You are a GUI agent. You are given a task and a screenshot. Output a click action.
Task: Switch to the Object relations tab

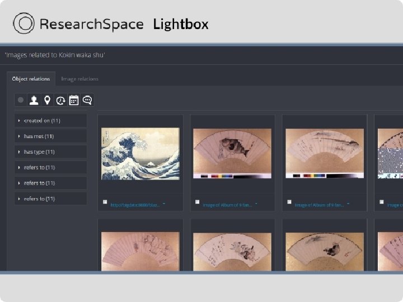pyautogui.click(x=31, y=79)
